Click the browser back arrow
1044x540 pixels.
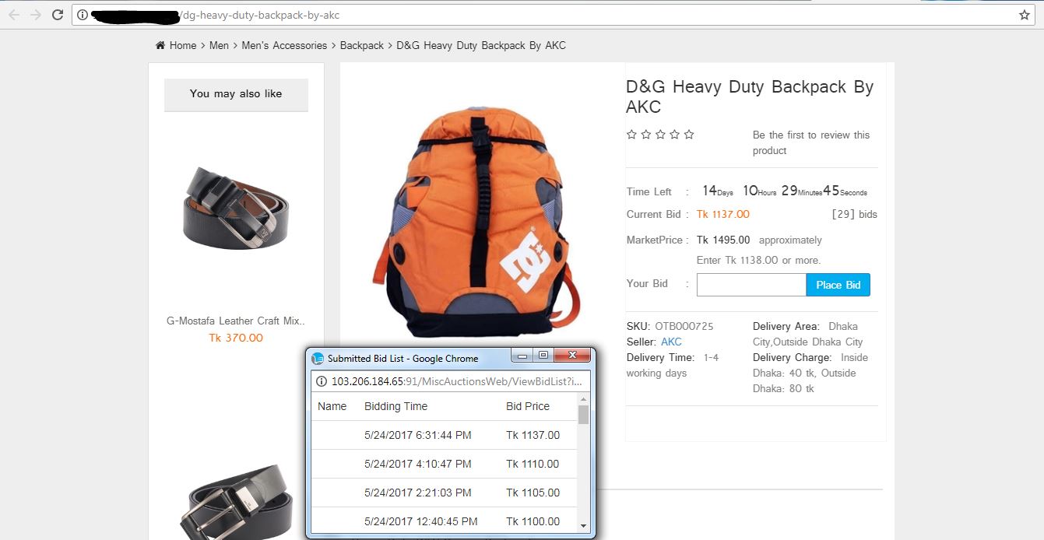coord(14,15)
